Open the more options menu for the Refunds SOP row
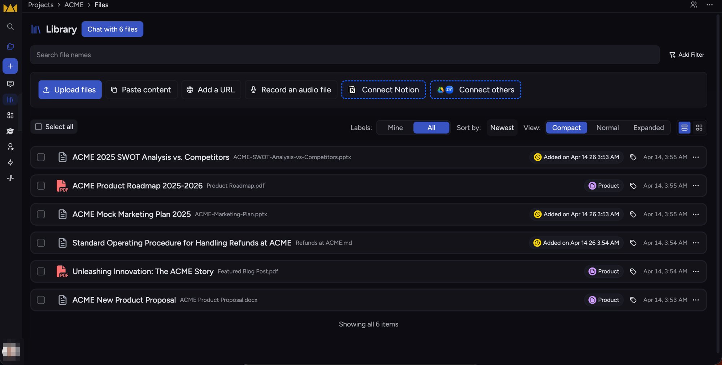This screenshot has width=722, height=365. [x=696, y=243]
